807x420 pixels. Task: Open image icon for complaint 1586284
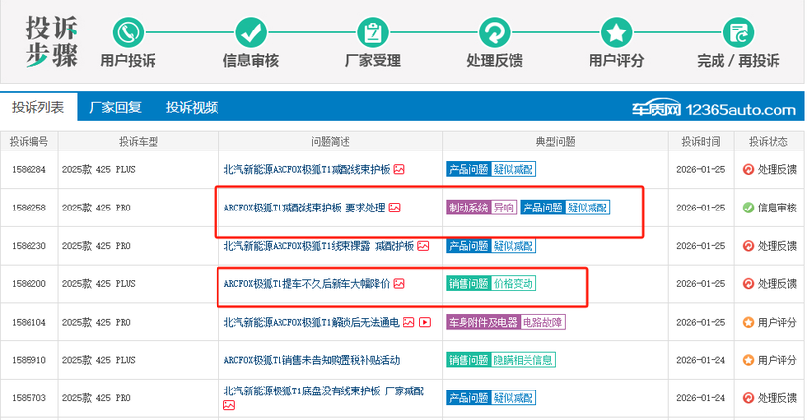(400, 169)
